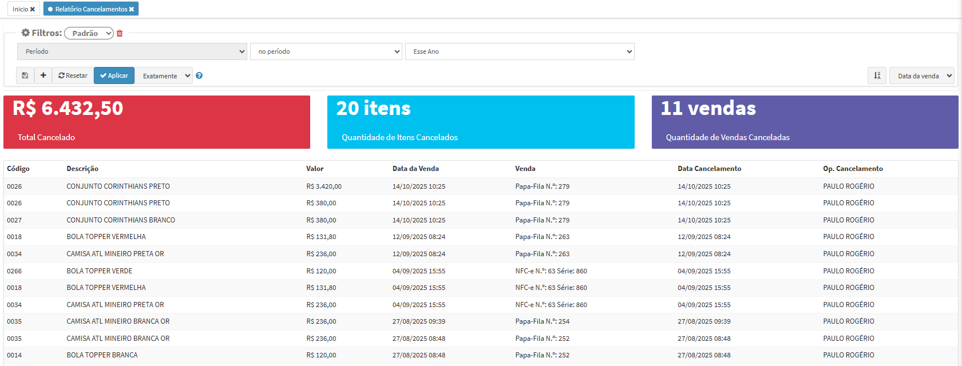
Task: Delete the saved filter with red trash icon
Action: 120,34
